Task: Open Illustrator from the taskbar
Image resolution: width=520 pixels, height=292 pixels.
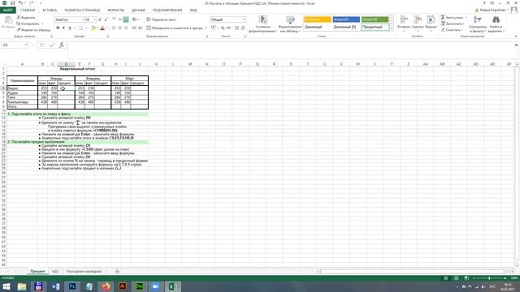Action: tap(123, 286)
